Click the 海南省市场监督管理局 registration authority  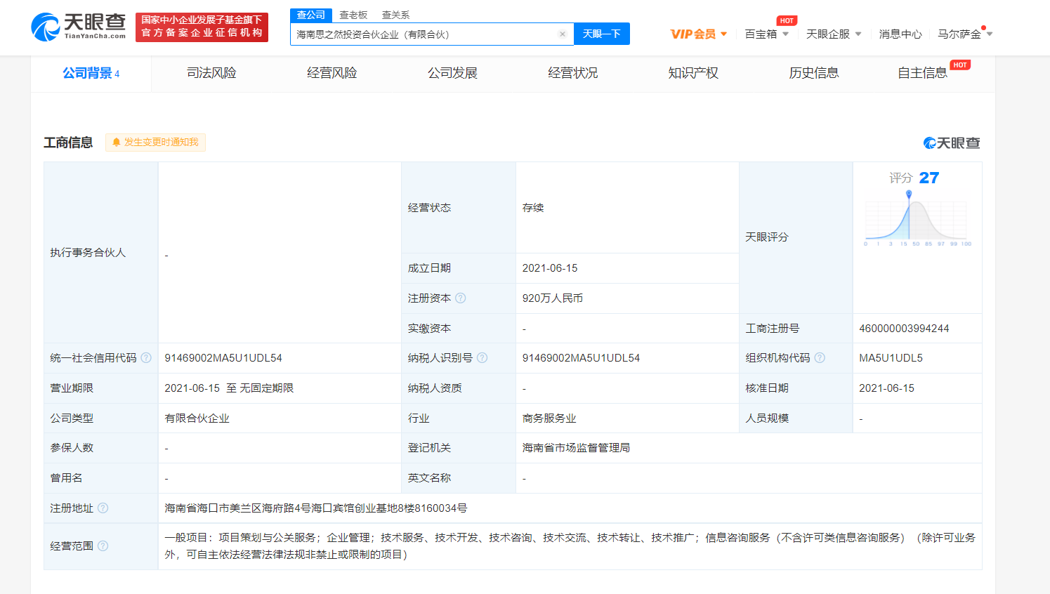point(576,448)
